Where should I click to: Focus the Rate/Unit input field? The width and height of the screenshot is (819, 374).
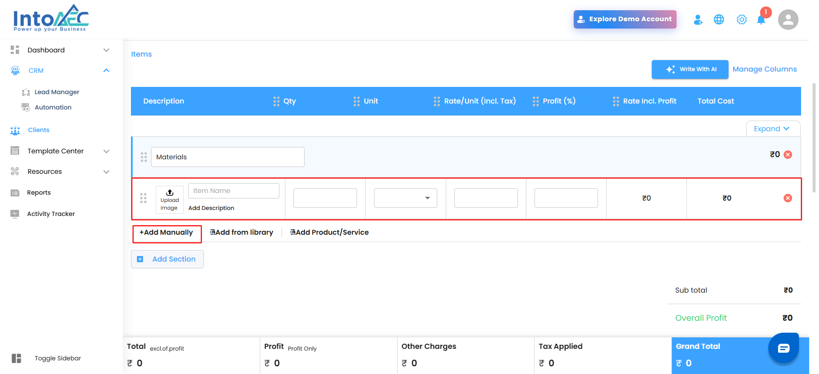click(486, 198)
